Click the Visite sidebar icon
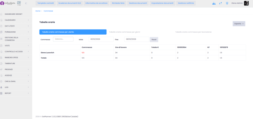This screenshot has height=119, width=253. click(1, 46)
